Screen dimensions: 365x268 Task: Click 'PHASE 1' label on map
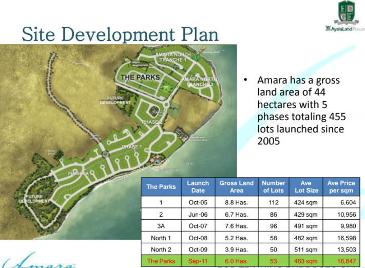pyautogui.click(x=132, y=147)
